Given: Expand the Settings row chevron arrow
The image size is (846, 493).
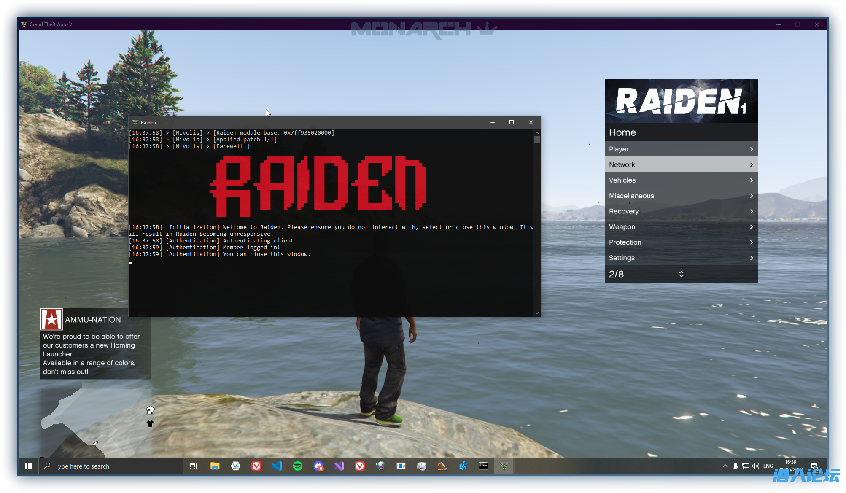Looking at the screenshot, I should click(x=752, y=258).
